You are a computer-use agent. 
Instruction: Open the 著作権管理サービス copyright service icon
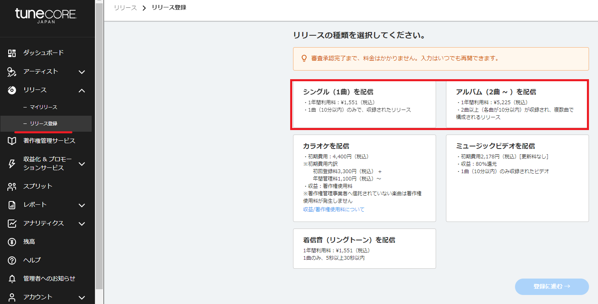(x=11, y=140)
